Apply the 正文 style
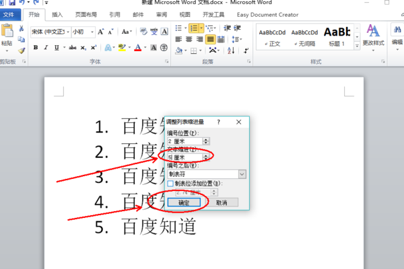The image size is (404, 269). 272,38
